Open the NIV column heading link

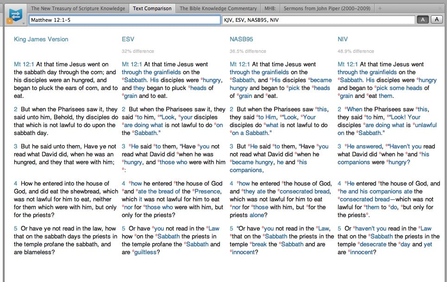tap(342, 39)
